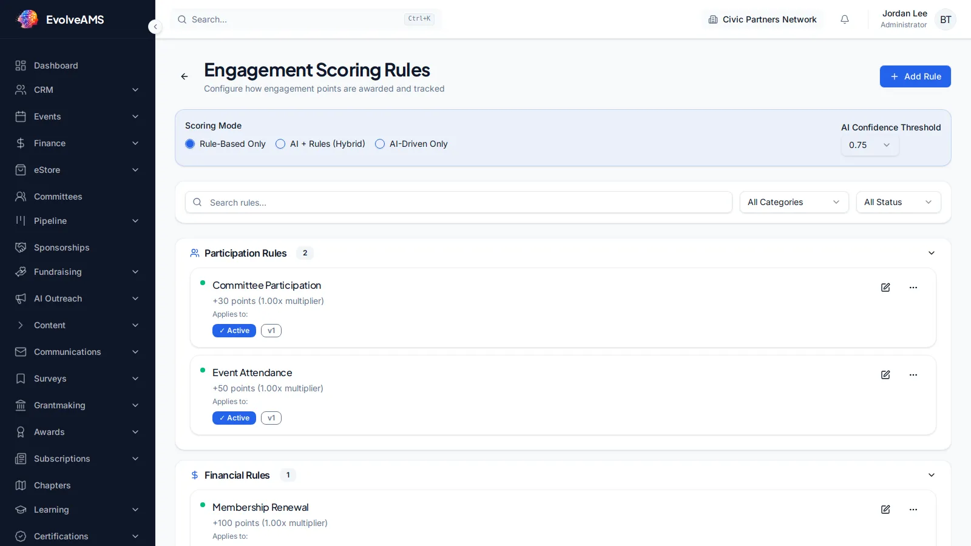Focus the global Search field
This screenshot has width=971, height=546.
point(306,19)
